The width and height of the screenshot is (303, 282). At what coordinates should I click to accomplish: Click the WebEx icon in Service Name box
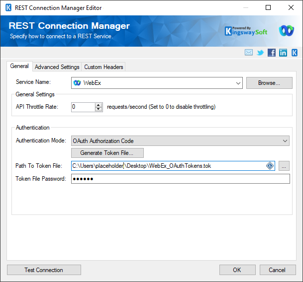(77, 83)
